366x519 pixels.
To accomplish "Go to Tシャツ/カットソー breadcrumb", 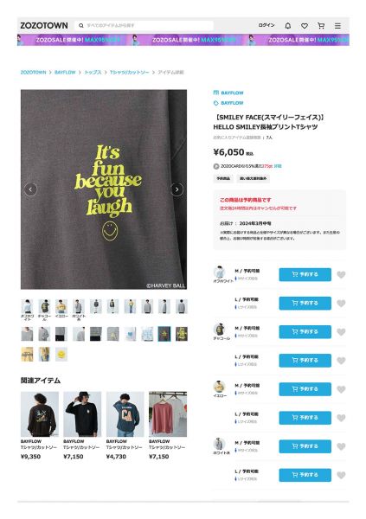I will [x=129, y=72].
